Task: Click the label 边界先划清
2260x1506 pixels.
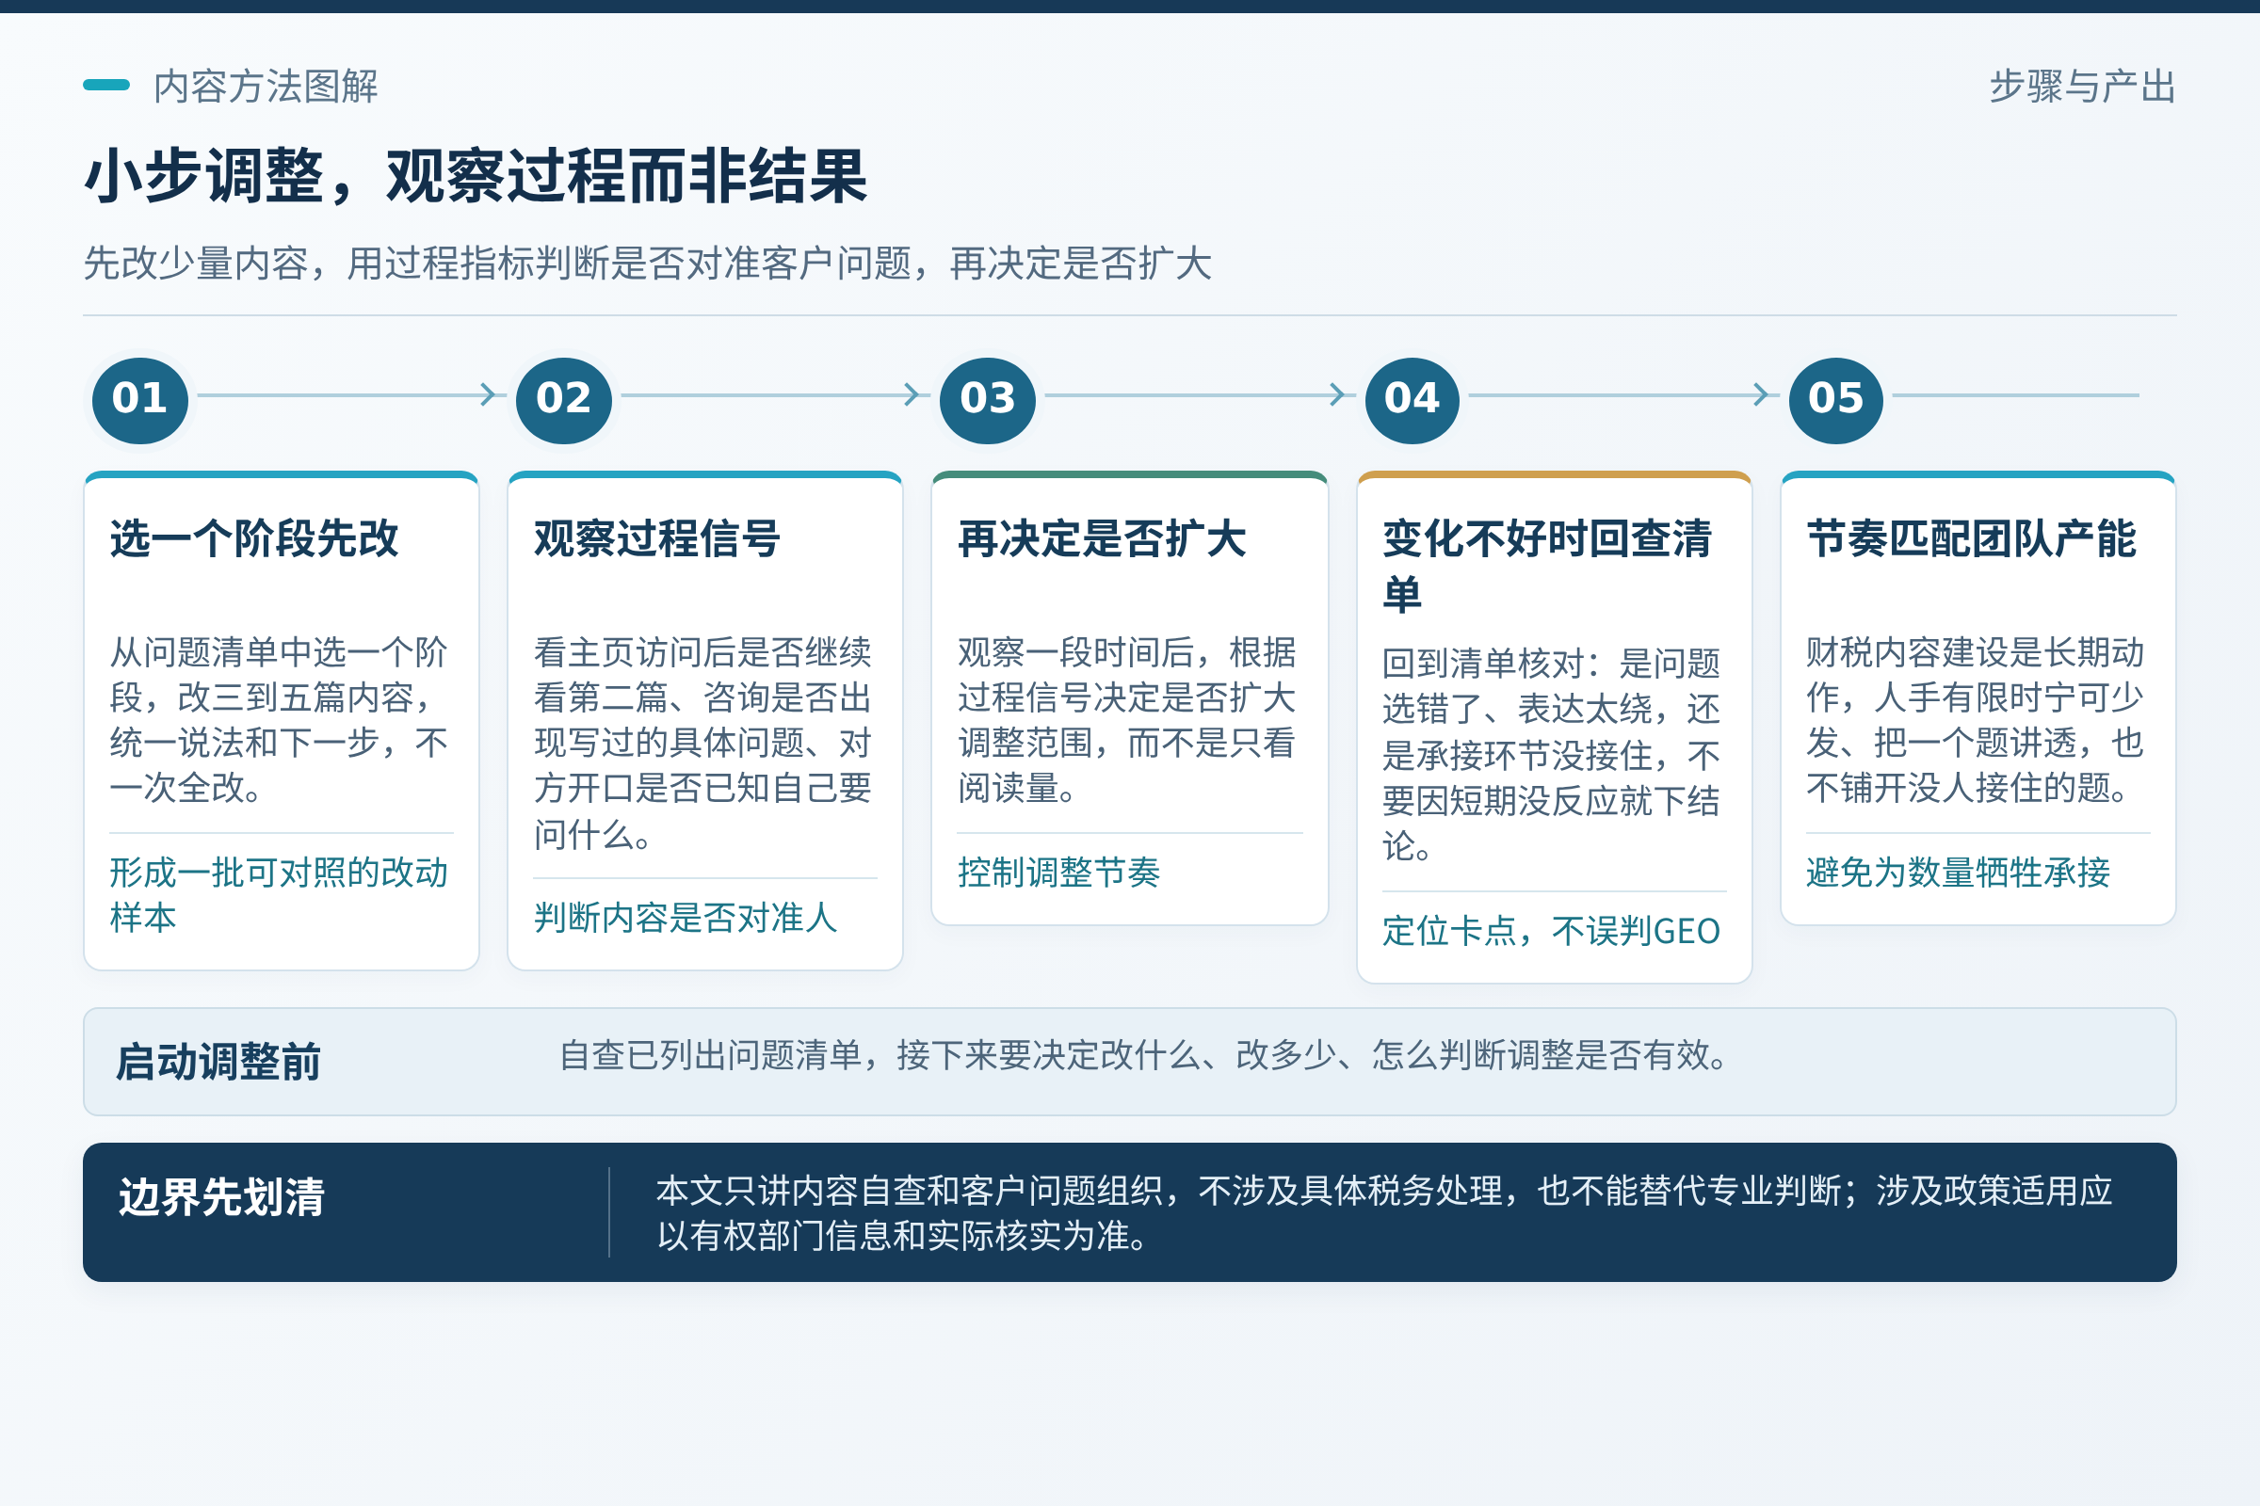Action: 222,1197
